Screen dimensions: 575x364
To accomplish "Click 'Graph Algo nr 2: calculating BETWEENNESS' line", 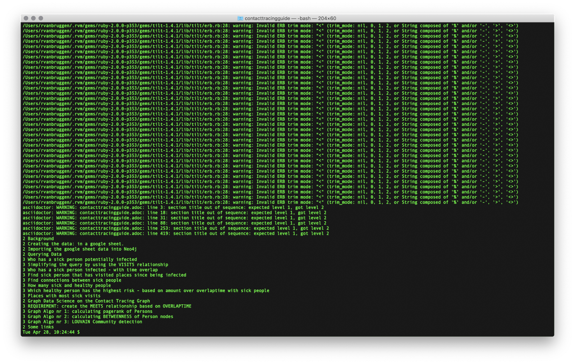I will point(98,317).
